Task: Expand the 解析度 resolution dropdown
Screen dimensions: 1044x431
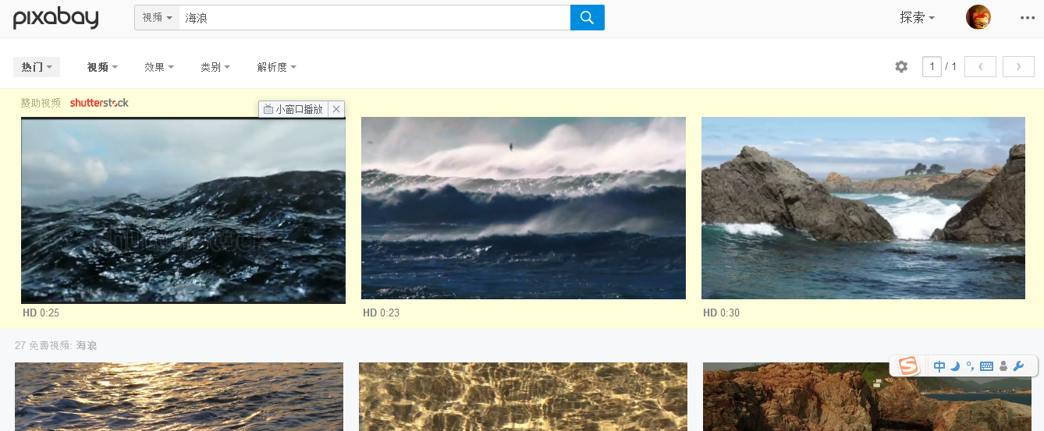Action: [x=277, y=67]
